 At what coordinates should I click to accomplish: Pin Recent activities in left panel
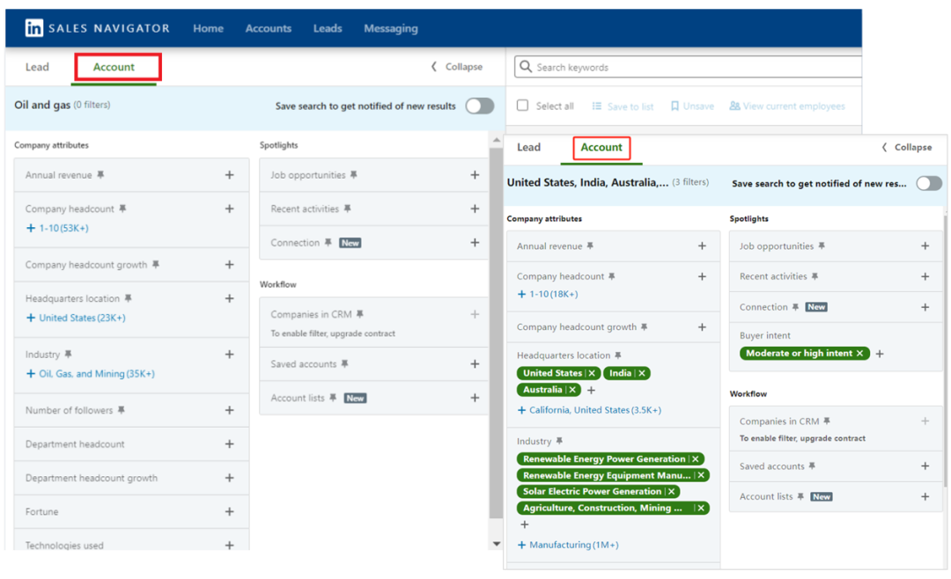coord(348,209)
